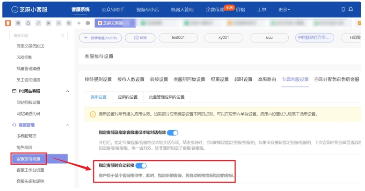The height and width of the screenshot is (191, 365).
Task: Open 机器人管理 in top navigation
Action: (x=182, y=10)
